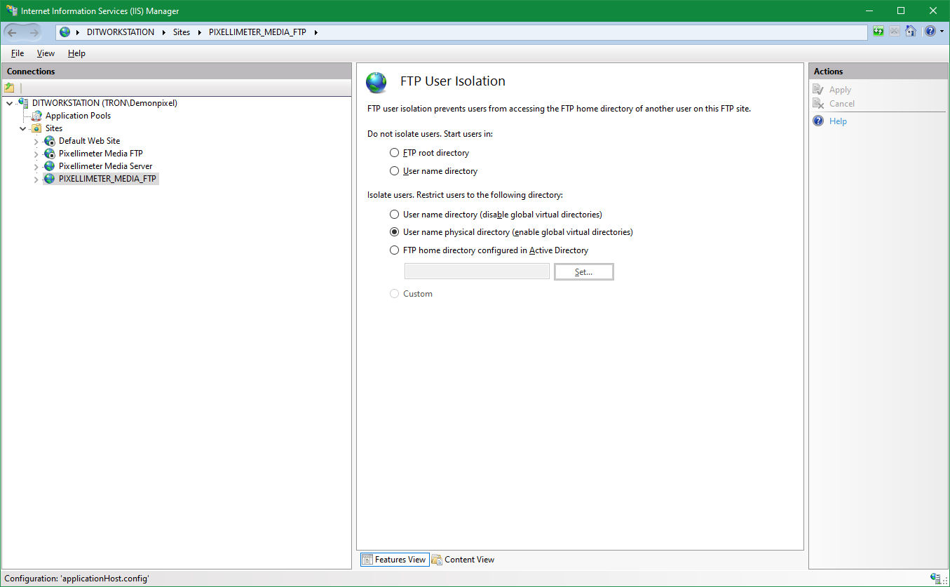Select FTP root directory radio button

click(x=395, y=153)
